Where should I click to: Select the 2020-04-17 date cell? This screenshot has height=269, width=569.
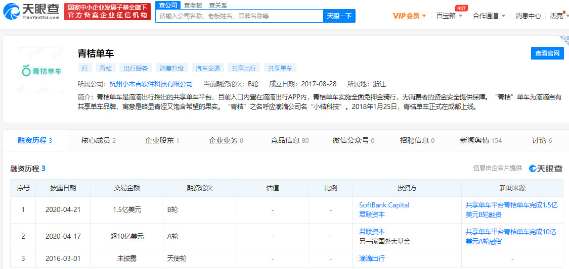(63, 236)
